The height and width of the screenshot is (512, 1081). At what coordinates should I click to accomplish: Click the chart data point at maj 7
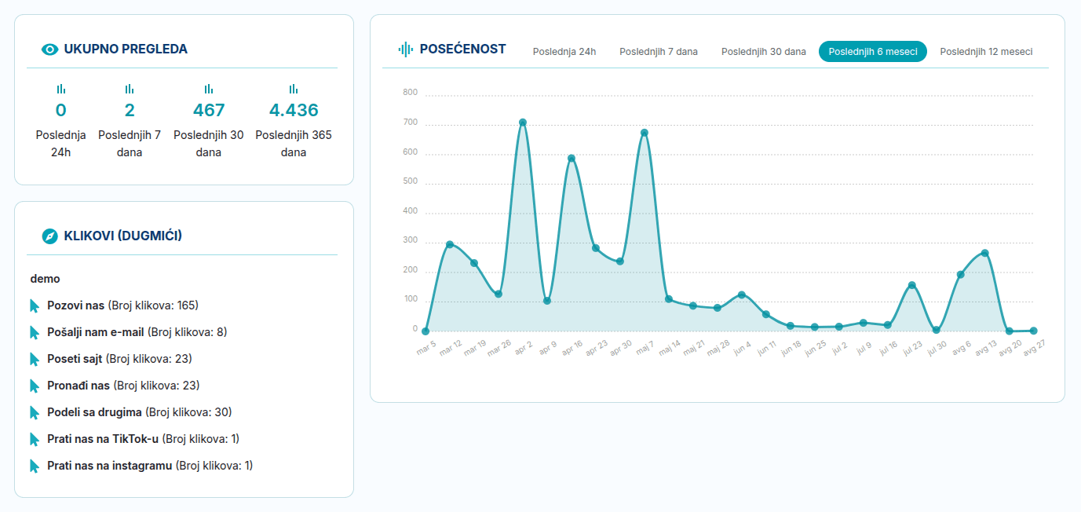click(x=645, y=133)
